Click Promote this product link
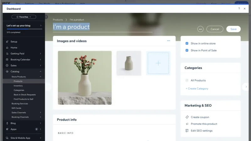The height and width of the screenshot is (141, 251). point(204,124)
